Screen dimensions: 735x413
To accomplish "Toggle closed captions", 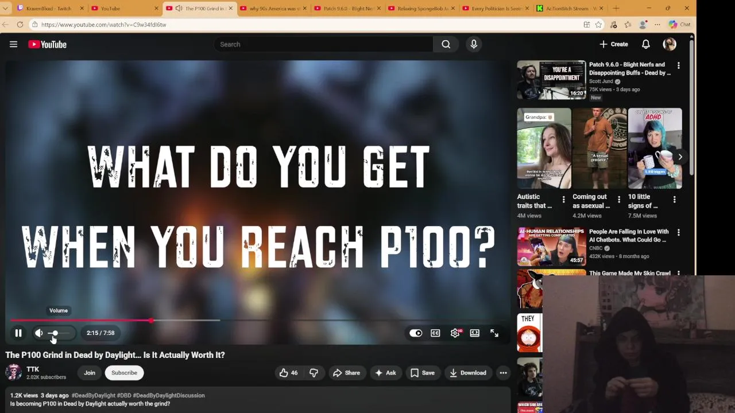I will point(435,333).
